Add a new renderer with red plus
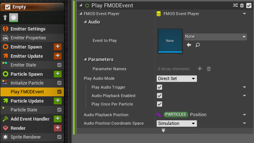The width and height of the screenshot is (254, 143). 58,128
